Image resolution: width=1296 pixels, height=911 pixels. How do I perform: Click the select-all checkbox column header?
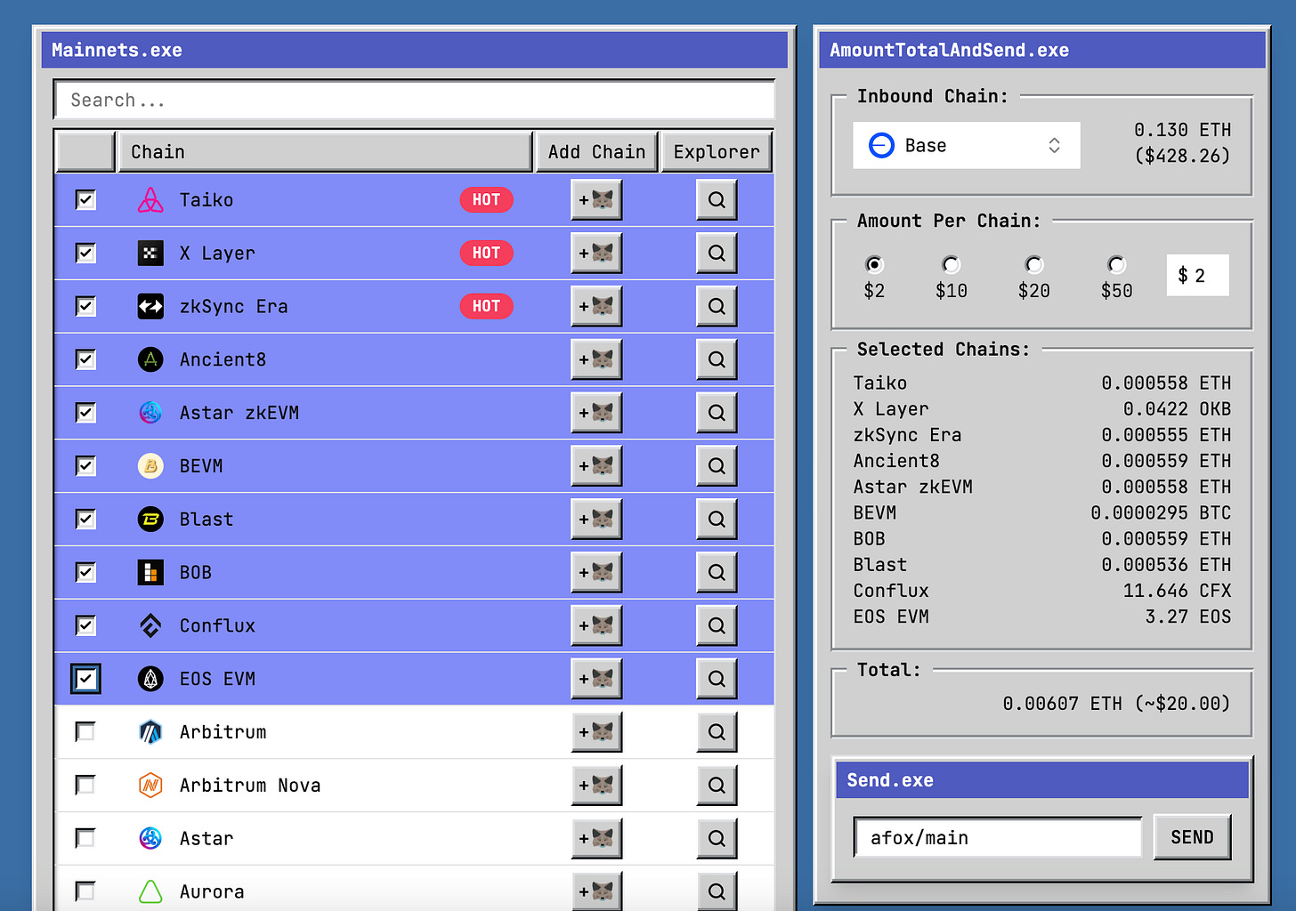(85, 152)
